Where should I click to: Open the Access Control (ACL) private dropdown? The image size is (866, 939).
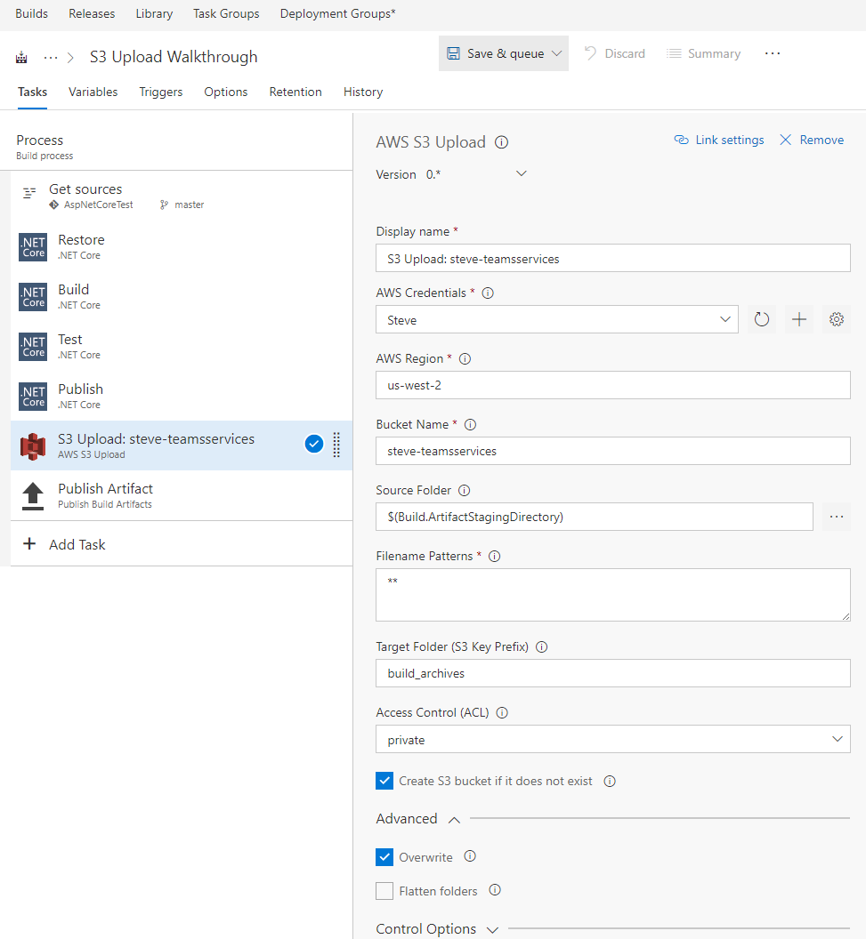613,739
